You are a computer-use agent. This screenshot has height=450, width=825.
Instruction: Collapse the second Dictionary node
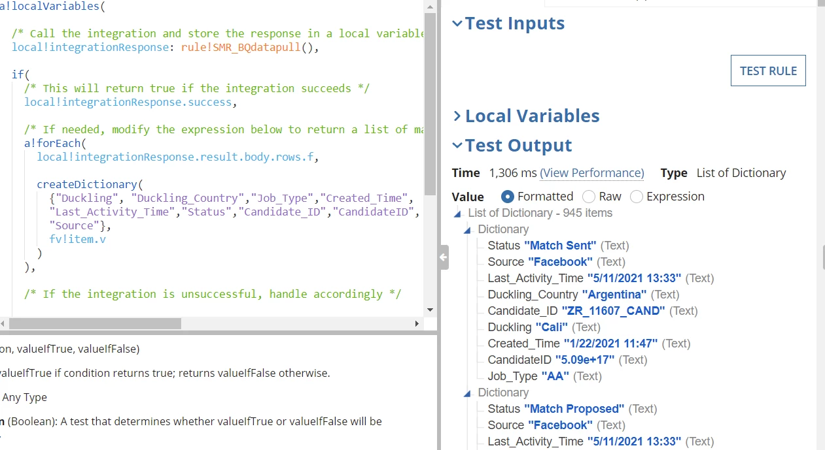coord(467,393)
